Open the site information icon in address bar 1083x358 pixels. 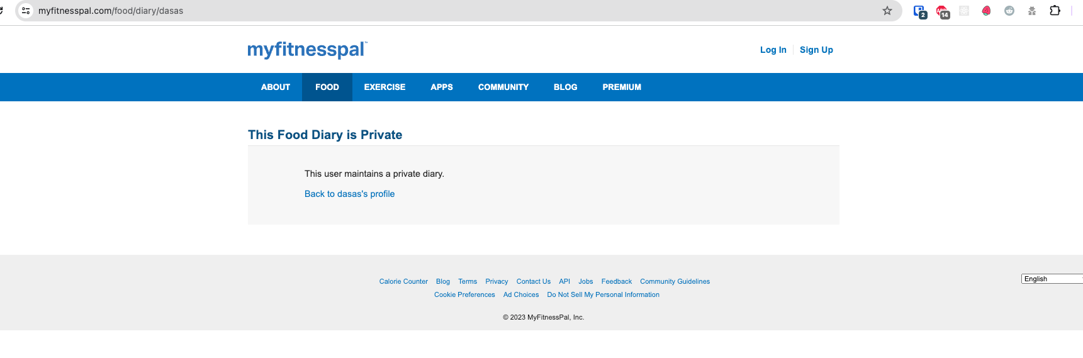pos(26,11)
